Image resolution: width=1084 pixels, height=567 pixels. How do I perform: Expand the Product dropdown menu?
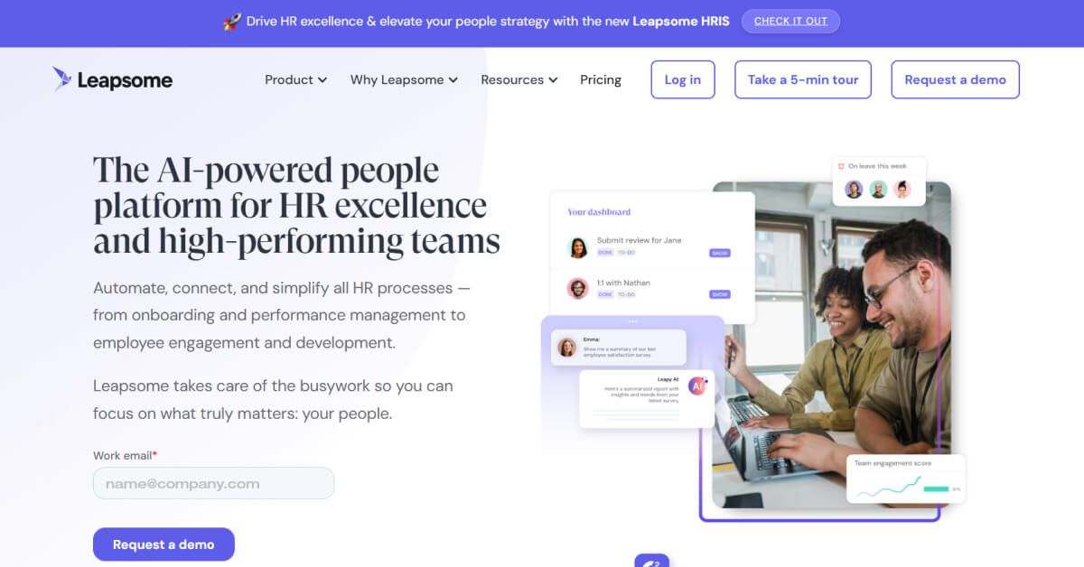coord(294,79)
